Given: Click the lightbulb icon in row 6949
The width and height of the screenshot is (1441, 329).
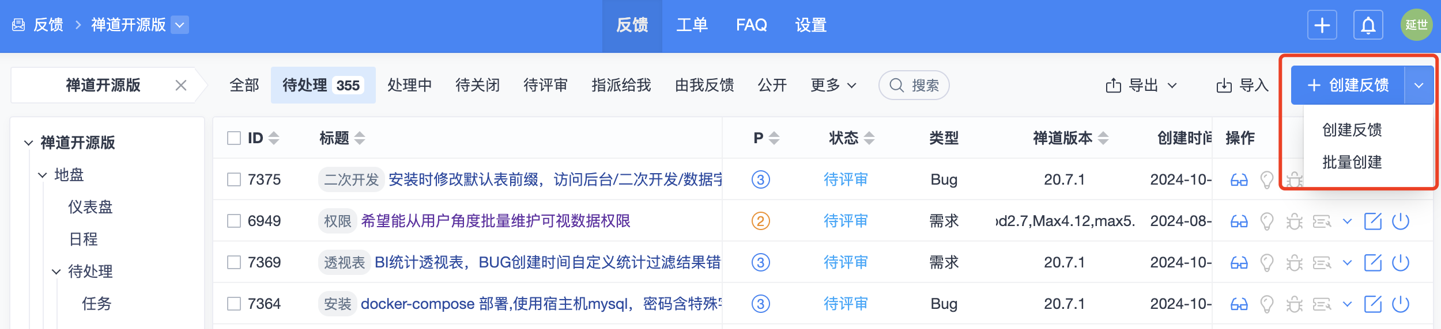Looking at the screenshot, I should [x=1267, y=221].
